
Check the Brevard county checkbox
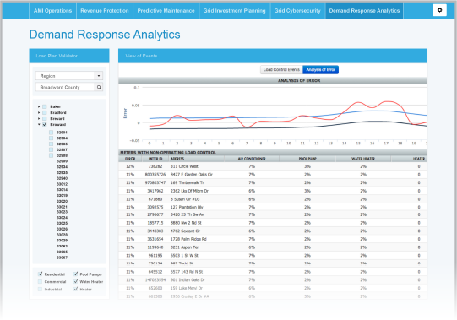click(x=45, y=118)
